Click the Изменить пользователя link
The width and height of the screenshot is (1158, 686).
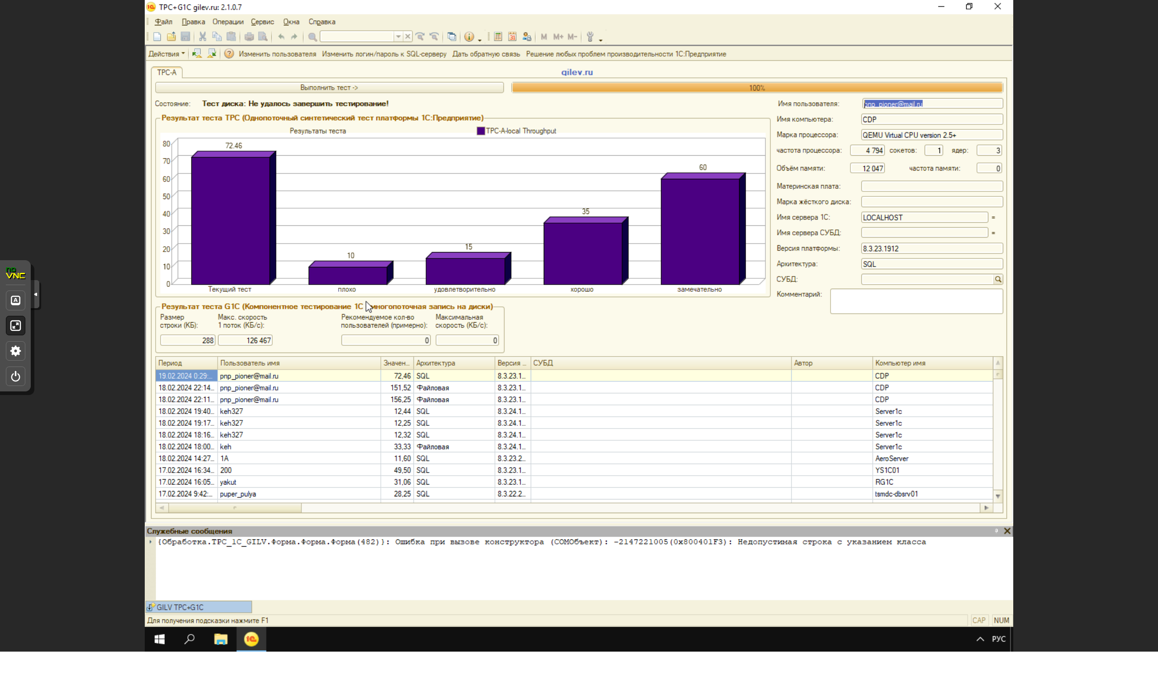point(277,54)
